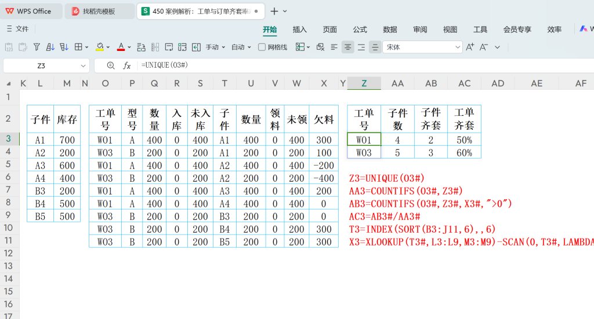Open the 宋体 font name dropdown
Image resolution: width=594 pixels, height=319 pixels.
point(458,47)
